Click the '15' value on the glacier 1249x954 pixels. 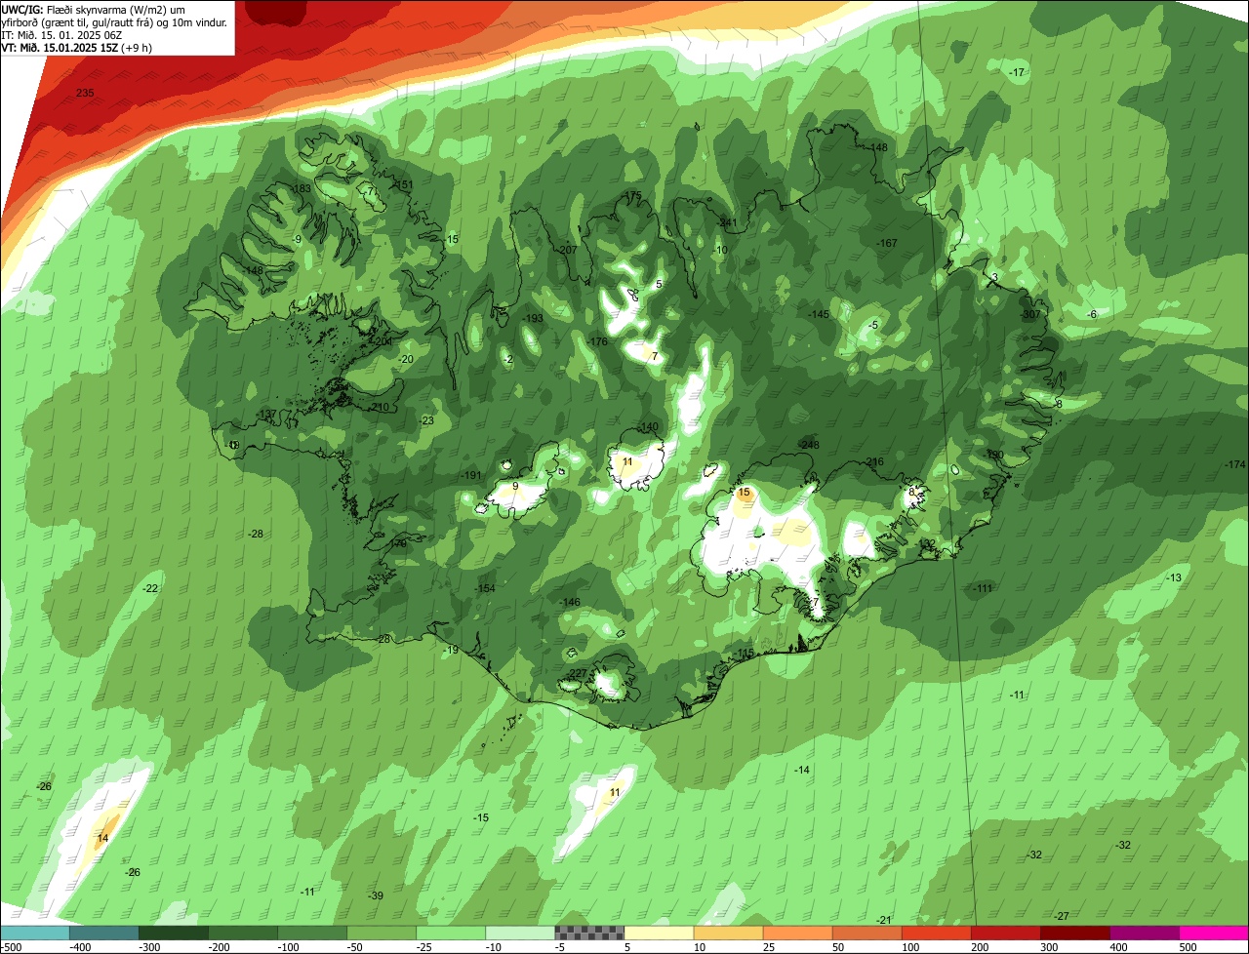[x=745, y=494]
